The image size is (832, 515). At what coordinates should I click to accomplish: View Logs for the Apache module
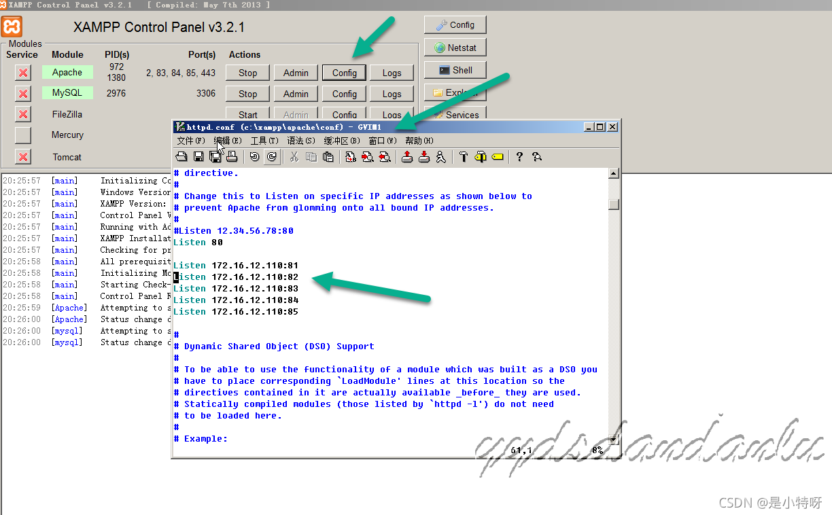(x=392, y=73)
